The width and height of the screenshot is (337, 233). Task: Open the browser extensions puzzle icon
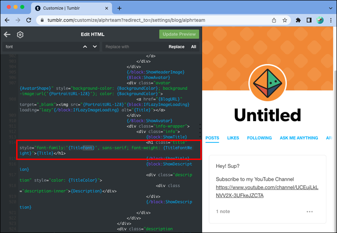tap(298, 20)
